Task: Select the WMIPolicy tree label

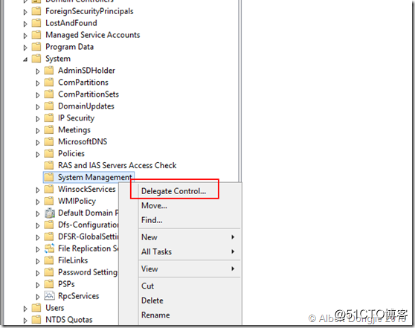Action: tap(77, 201)
